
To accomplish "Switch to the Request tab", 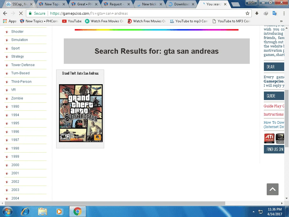I will [x=117, y=4].
